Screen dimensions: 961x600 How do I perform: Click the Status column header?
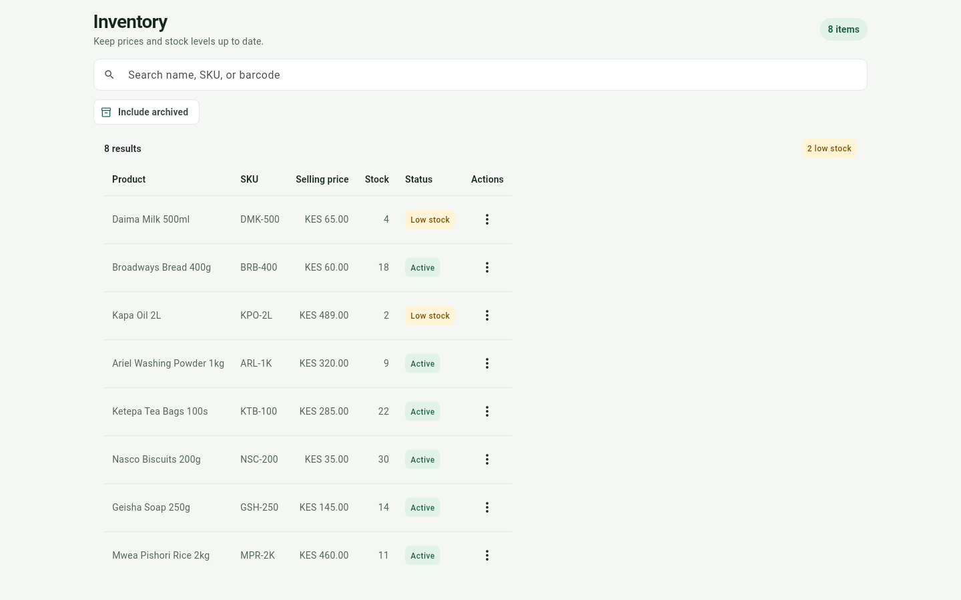418,179
